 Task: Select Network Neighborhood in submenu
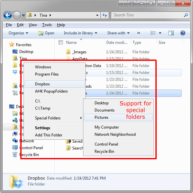pos(118,134)
